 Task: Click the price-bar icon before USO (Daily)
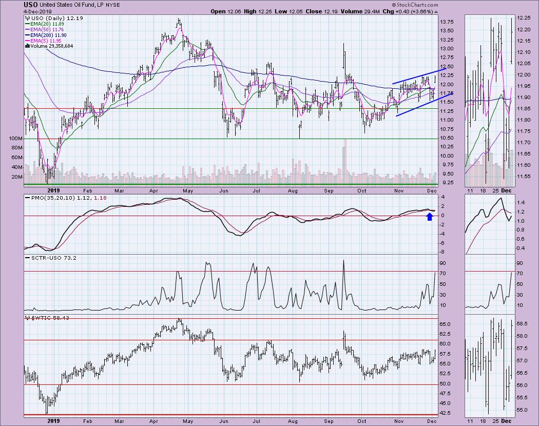coord(28,18)
